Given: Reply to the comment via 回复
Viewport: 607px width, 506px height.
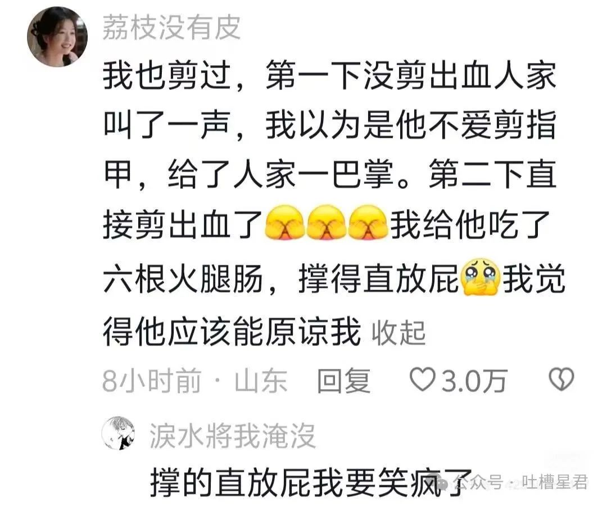Looking at the screenshot, I should [x=344, y=380].
